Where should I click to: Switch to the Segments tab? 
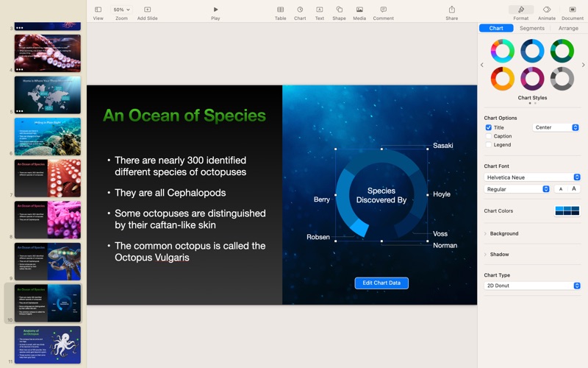click(532, 29)
